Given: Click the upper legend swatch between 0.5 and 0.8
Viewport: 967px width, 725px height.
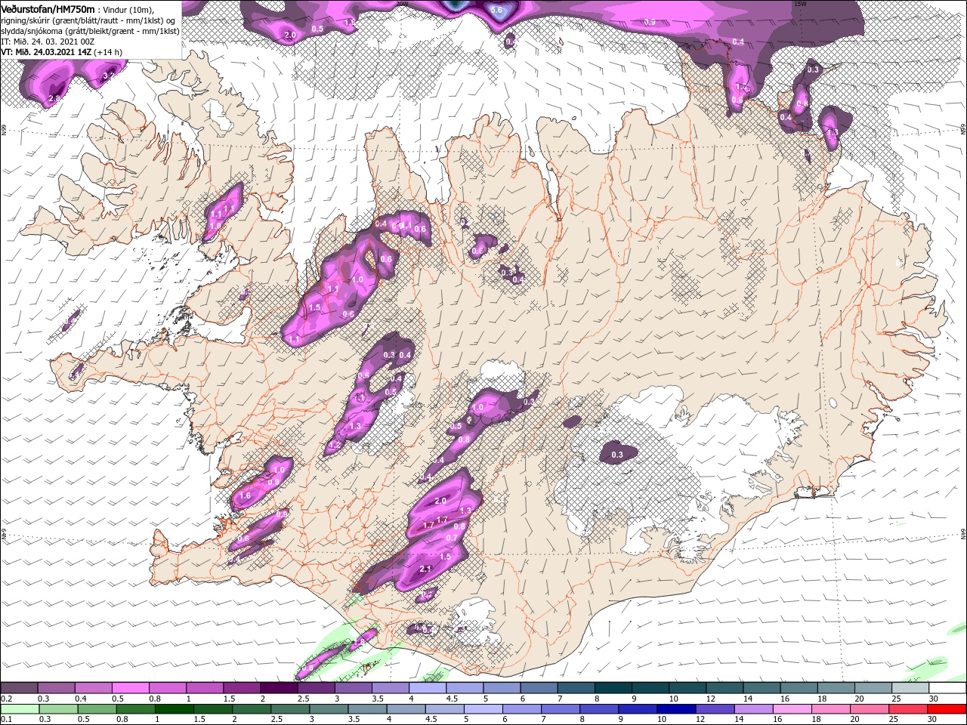Looking at the screenshot, I should (x=130, y=688).
